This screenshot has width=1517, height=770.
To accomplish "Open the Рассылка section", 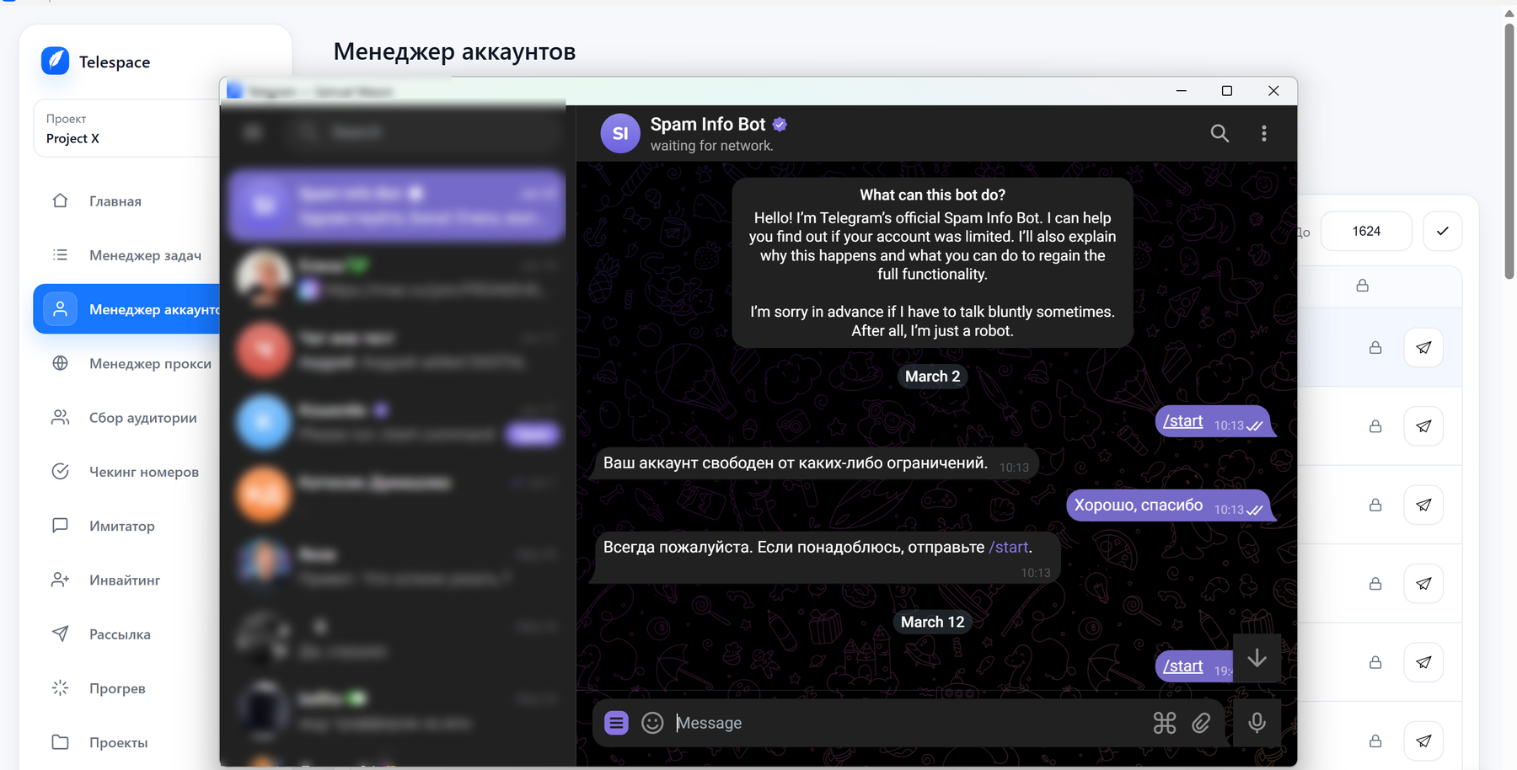I will [120, 634].
